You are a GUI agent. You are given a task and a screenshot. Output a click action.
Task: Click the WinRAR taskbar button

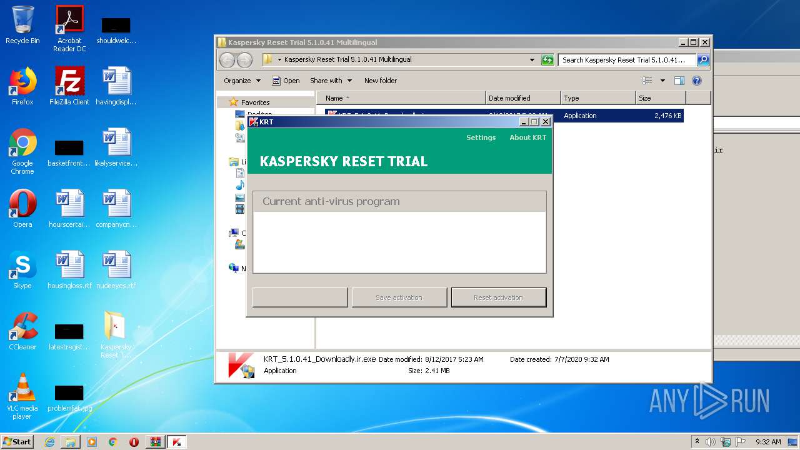click(x=155, y=442)
